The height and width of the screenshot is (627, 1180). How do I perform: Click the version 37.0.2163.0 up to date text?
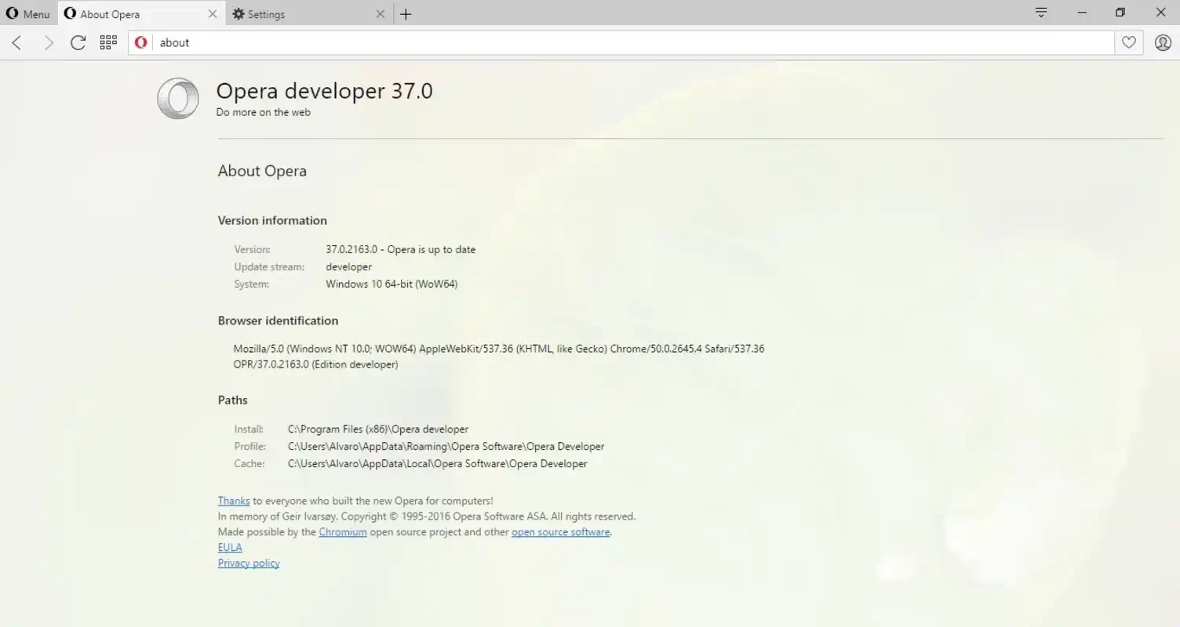401,249
